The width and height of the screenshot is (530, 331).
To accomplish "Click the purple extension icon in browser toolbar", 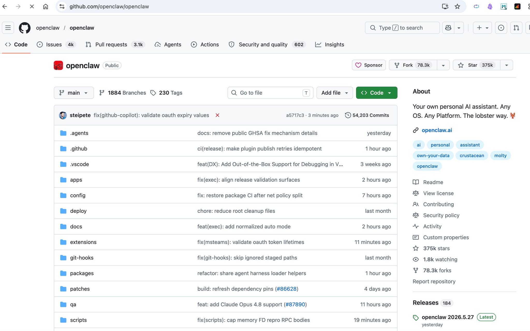I will 490,6.
